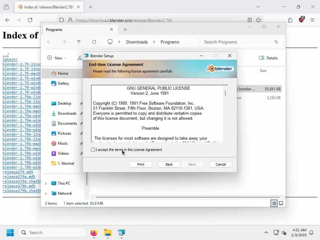Click the Firefox address bar URL
The image size is (320, 240).
[x=124, y=20]
